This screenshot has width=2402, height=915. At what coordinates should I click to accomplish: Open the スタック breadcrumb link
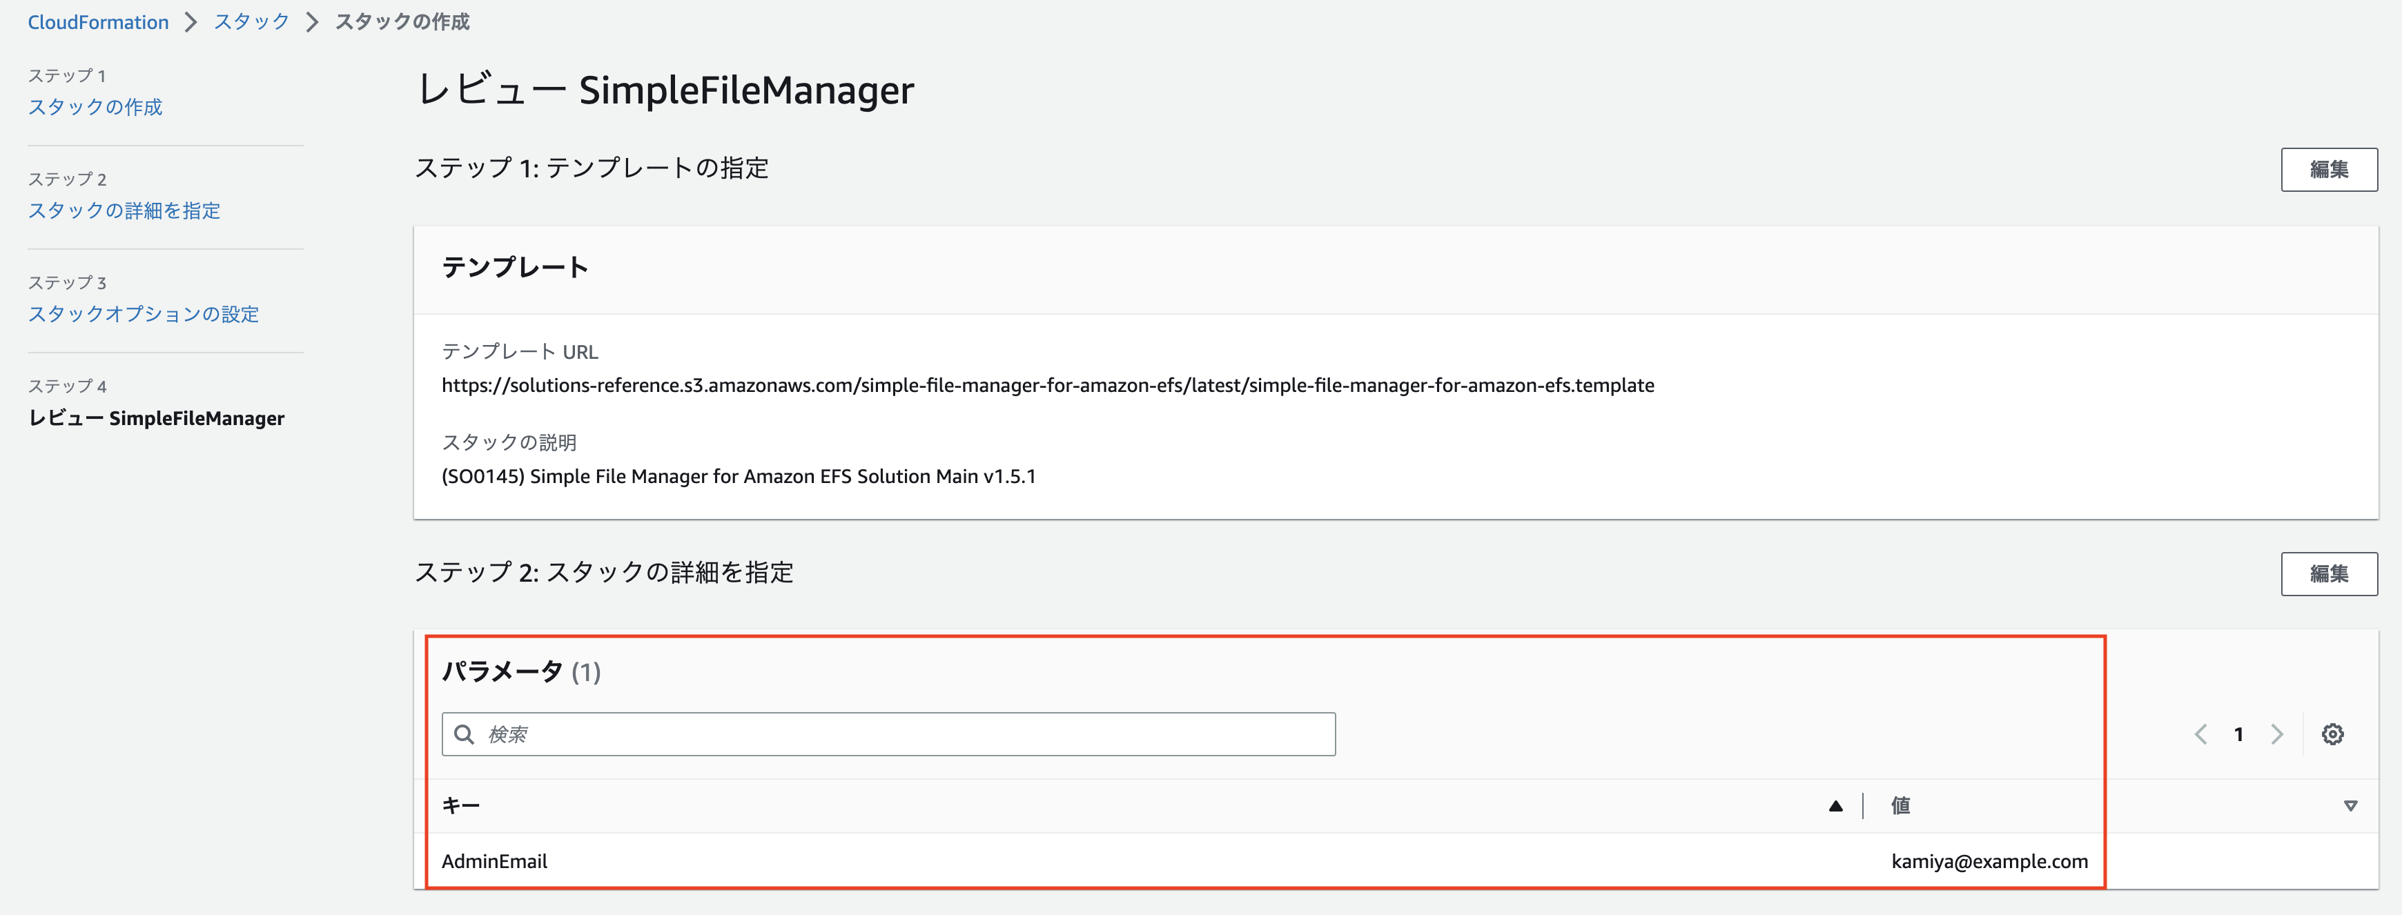252,21
